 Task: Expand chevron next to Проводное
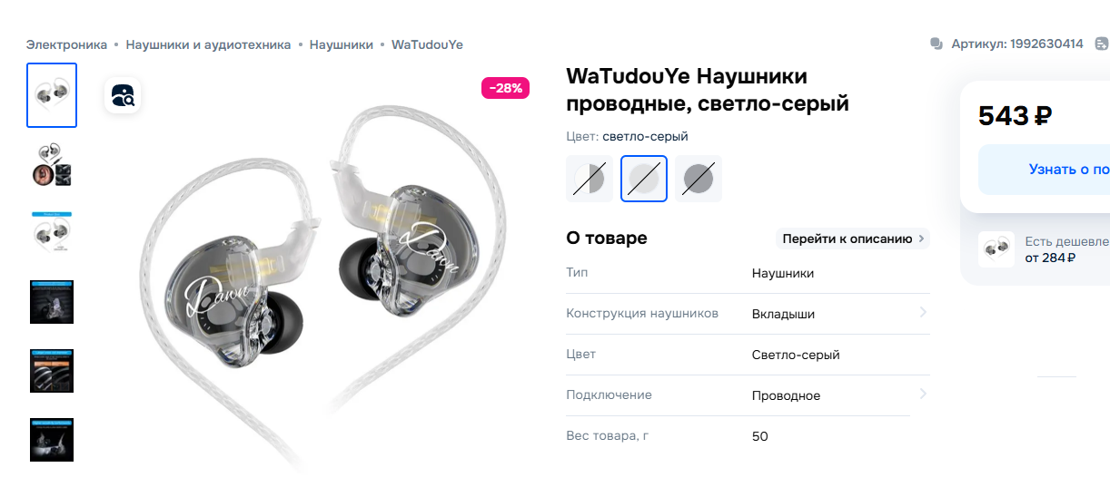922,394
